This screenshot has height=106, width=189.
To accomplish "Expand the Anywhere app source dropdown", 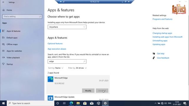I will pos(67,27).
